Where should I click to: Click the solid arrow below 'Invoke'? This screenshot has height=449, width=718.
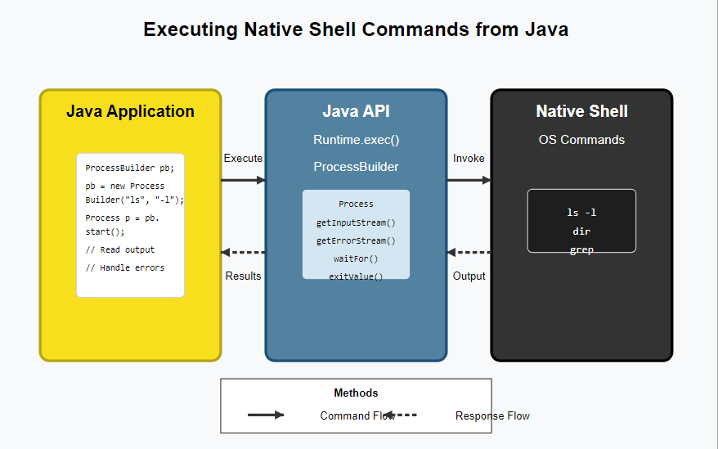point(469,180)
